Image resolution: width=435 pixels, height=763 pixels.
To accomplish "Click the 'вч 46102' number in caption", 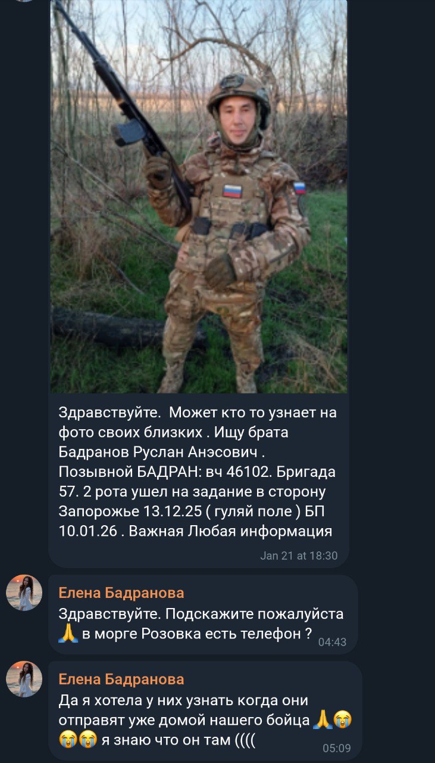I will coord(238,472).
